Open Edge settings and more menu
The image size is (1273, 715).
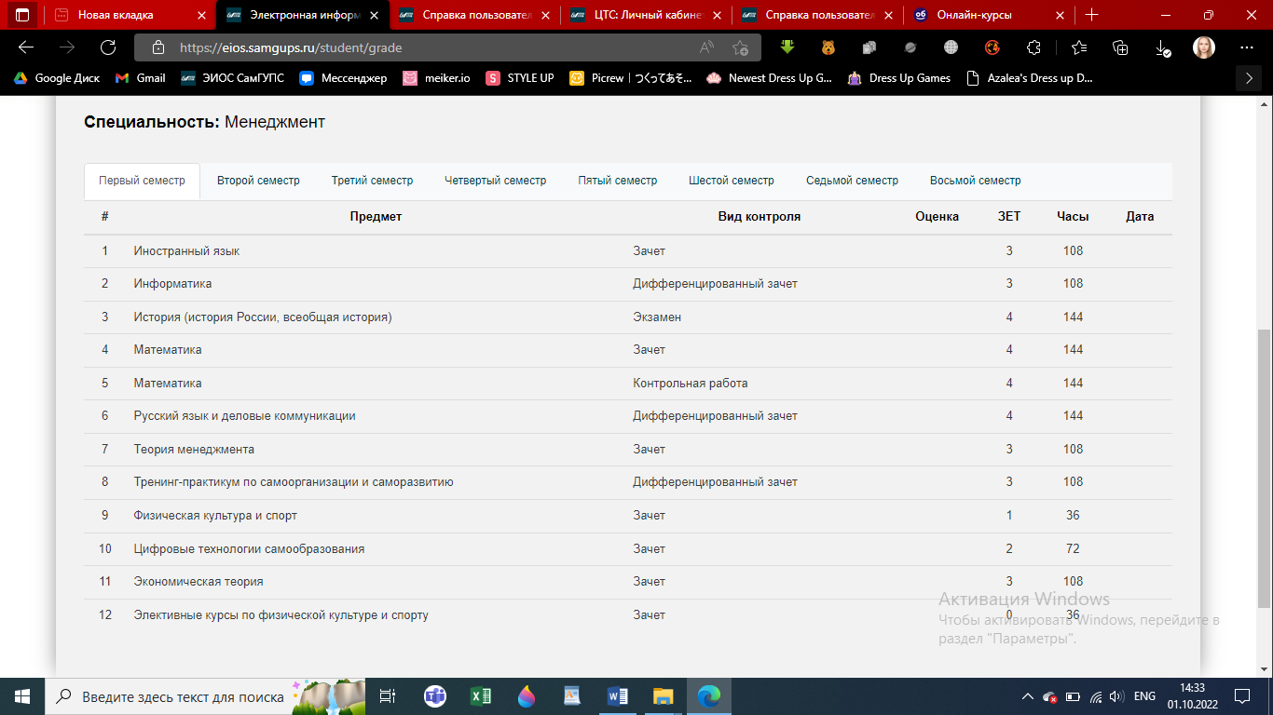[1247, 47]
